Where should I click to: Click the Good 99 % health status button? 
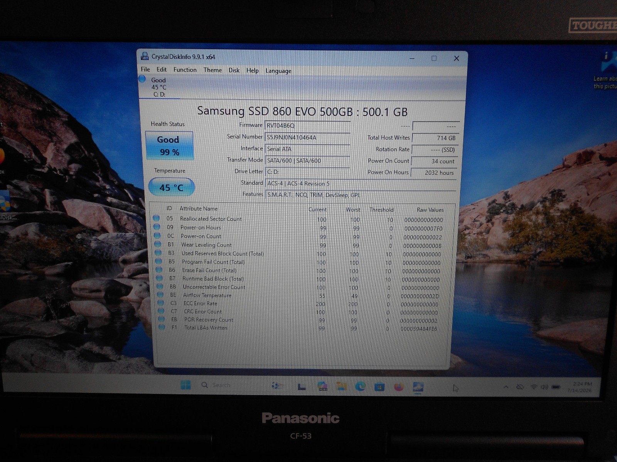point(169,146)
